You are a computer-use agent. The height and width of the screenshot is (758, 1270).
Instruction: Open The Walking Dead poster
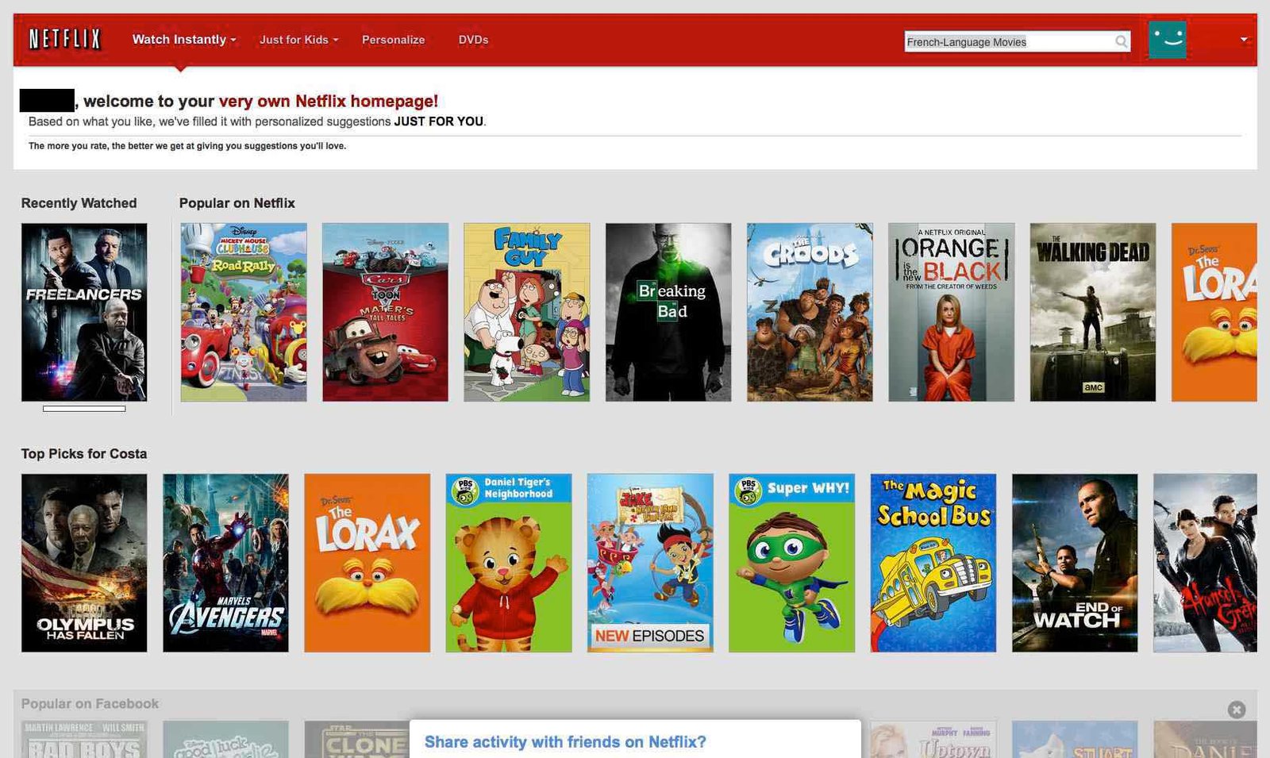(1093, 312)
